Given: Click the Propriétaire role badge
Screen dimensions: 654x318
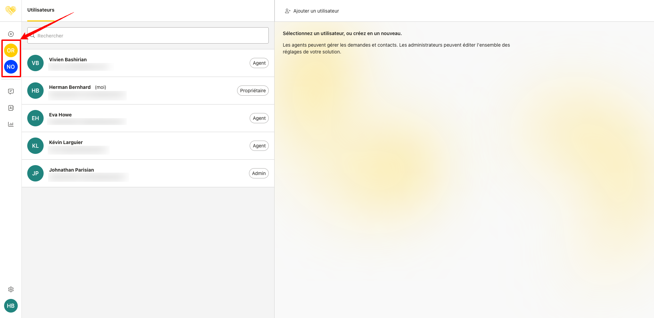Looking at the screenshot, I should (x=253, y=91).
